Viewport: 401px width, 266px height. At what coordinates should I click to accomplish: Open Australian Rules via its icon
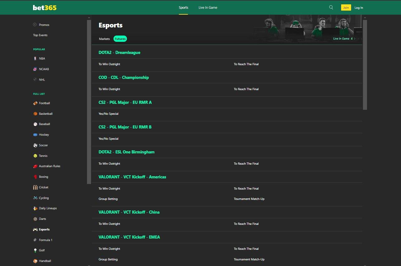click(x=35, y=166)
